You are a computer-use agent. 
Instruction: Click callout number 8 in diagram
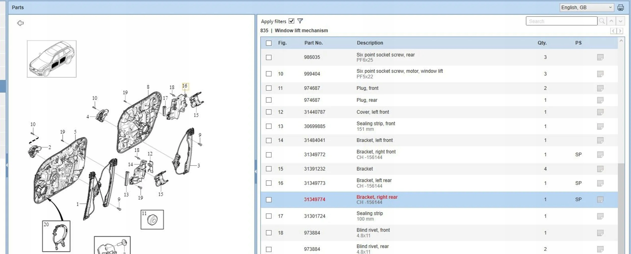pos(148,87)
